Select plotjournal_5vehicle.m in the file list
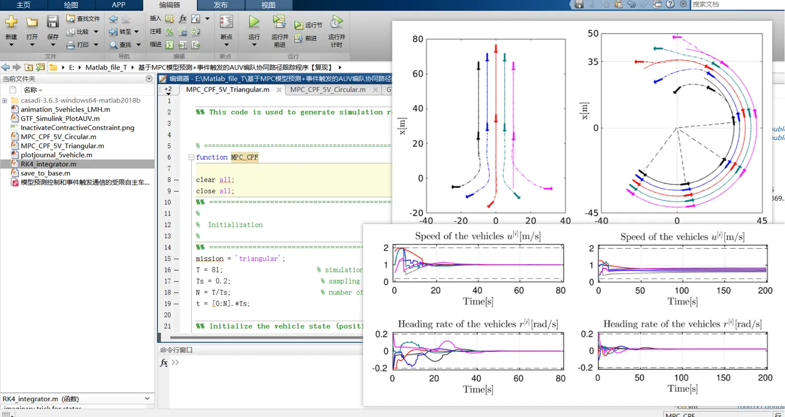Viewport: 785px width, 417px height. (x=57, y=155)
